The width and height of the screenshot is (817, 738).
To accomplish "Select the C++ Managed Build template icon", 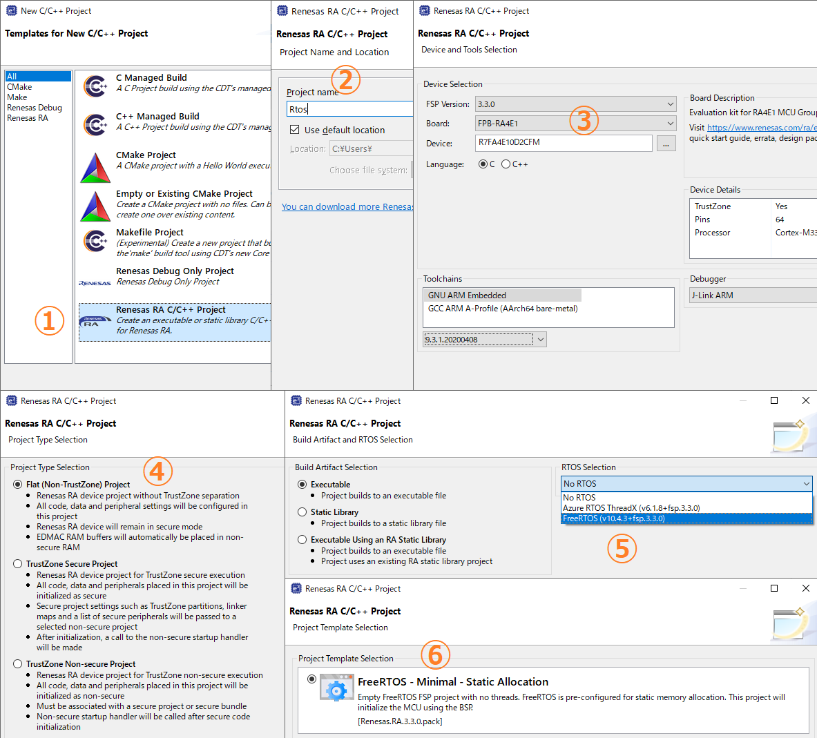I will 96,125.
